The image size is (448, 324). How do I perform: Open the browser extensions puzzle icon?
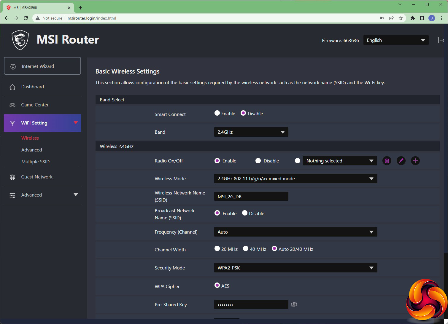click(x=412, y=18)
